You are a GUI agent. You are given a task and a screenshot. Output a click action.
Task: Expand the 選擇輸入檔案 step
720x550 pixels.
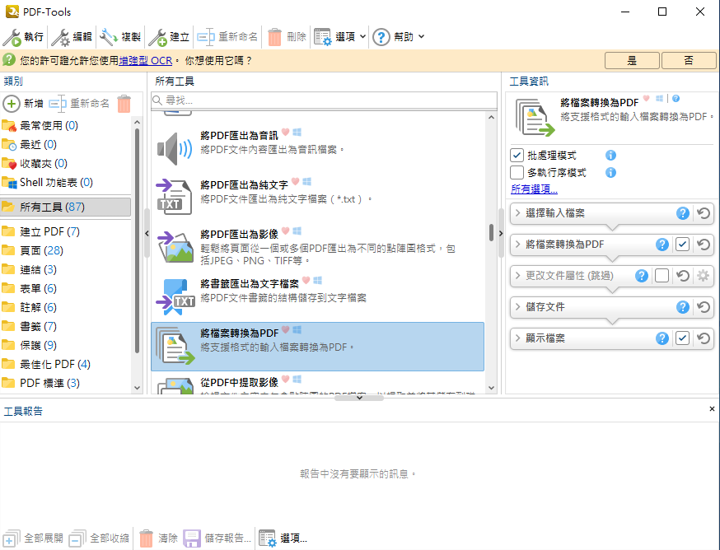pos(518,213)
